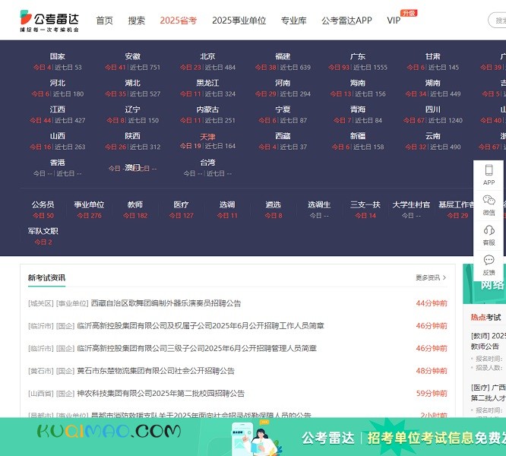This screenshot has height=456, width=506.
Task: Open the 2025事业单位 menu item
Action: click(239, 21)
